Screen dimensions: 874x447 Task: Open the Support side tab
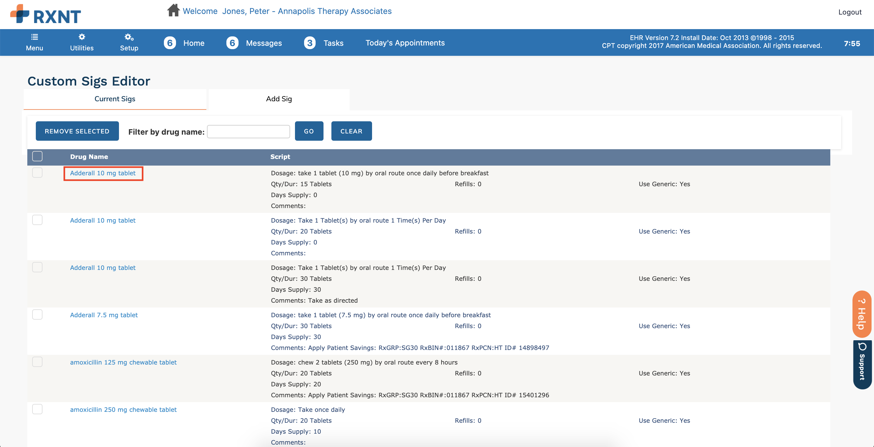tap(862, 365)
